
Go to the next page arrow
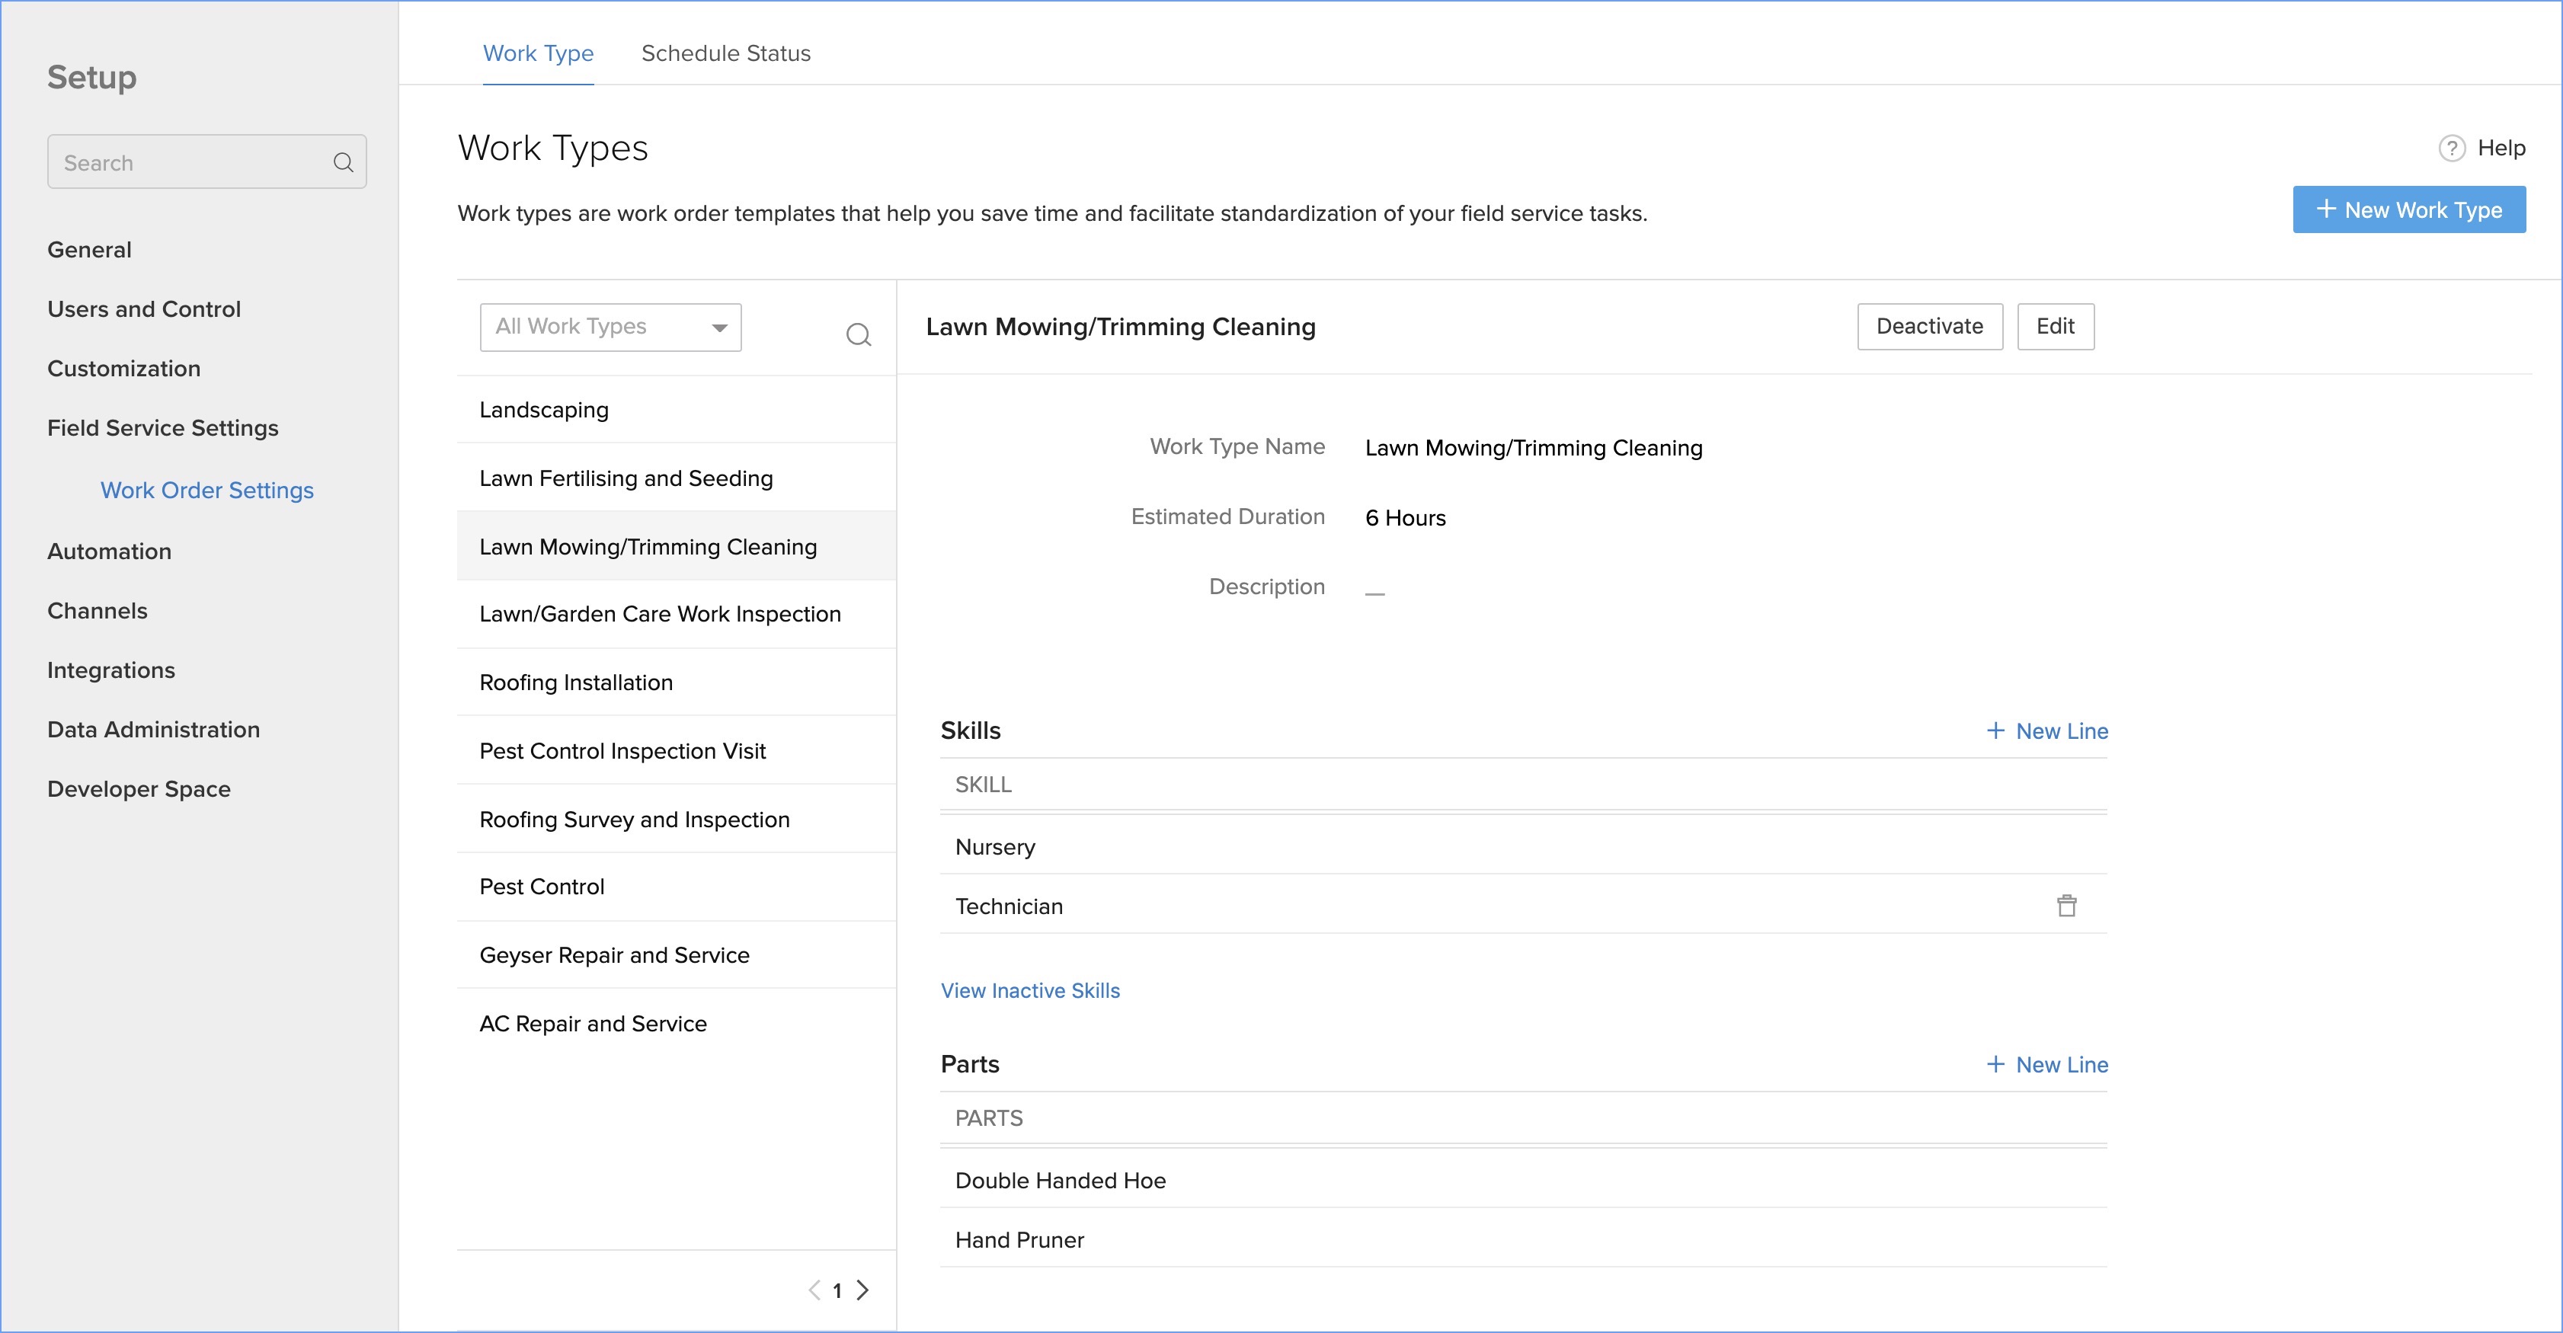(x=862, y=1290)
